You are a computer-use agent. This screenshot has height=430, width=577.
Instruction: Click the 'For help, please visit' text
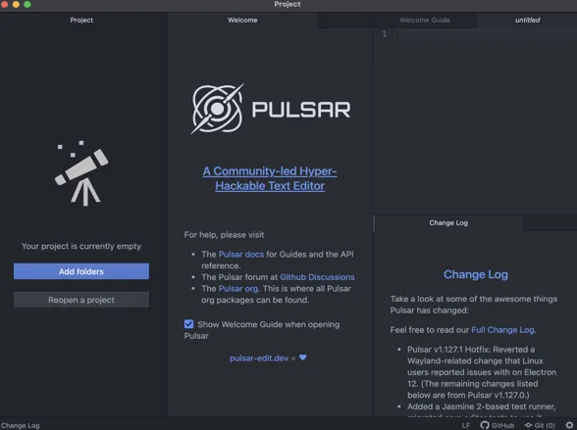click(x=224, y=235)
